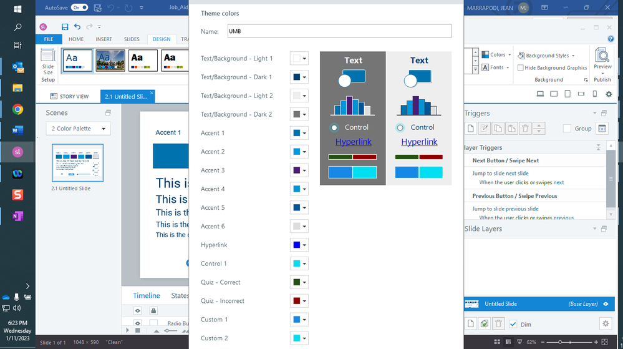
Task: Uncheck the Dim checkbox
Action: [513, 324]
